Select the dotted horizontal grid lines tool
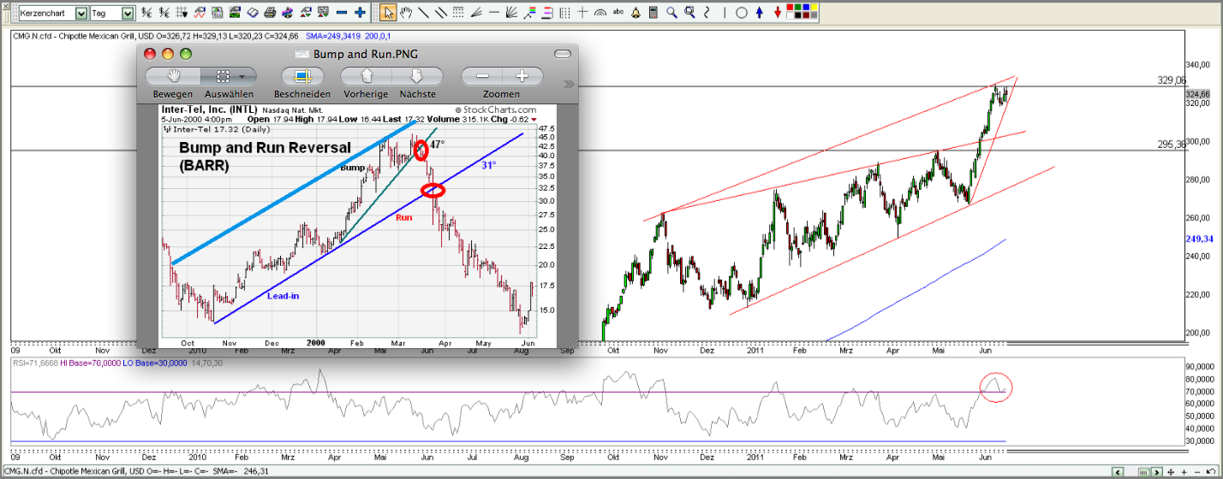 458,13
